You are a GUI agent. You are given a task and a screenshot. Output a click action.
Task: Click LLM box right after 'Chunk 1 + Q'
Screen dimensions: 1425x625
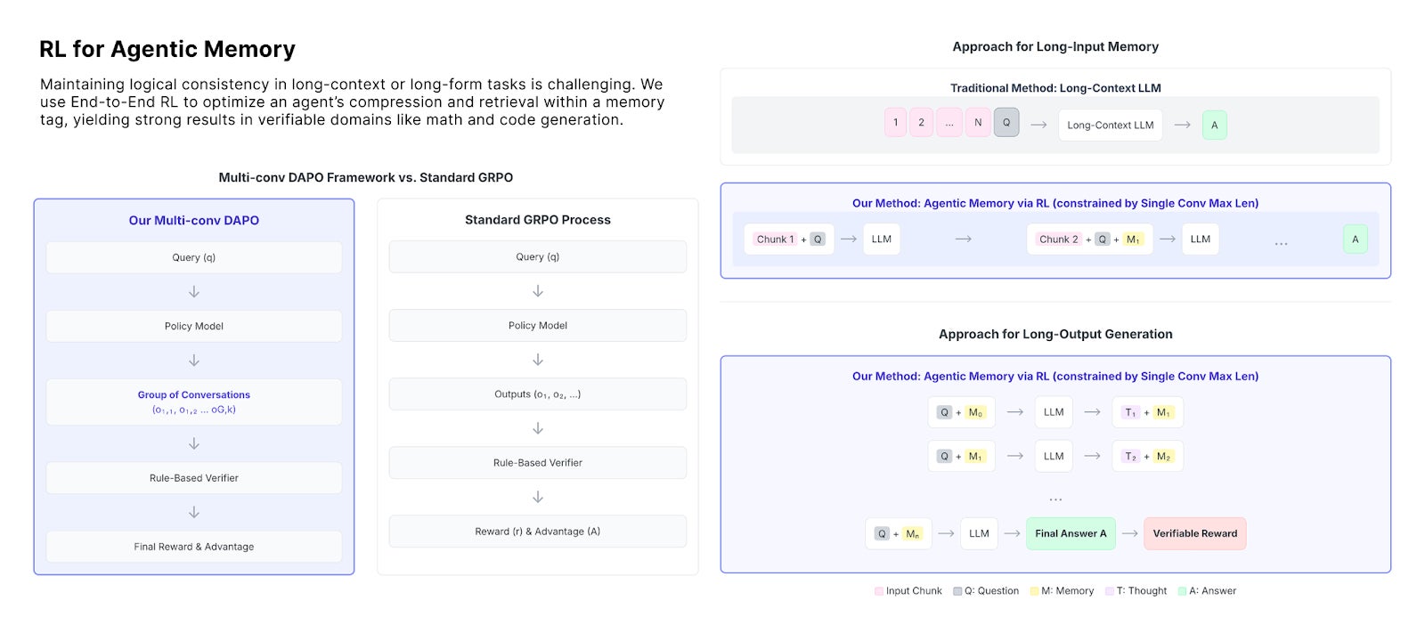pos(882,239)
